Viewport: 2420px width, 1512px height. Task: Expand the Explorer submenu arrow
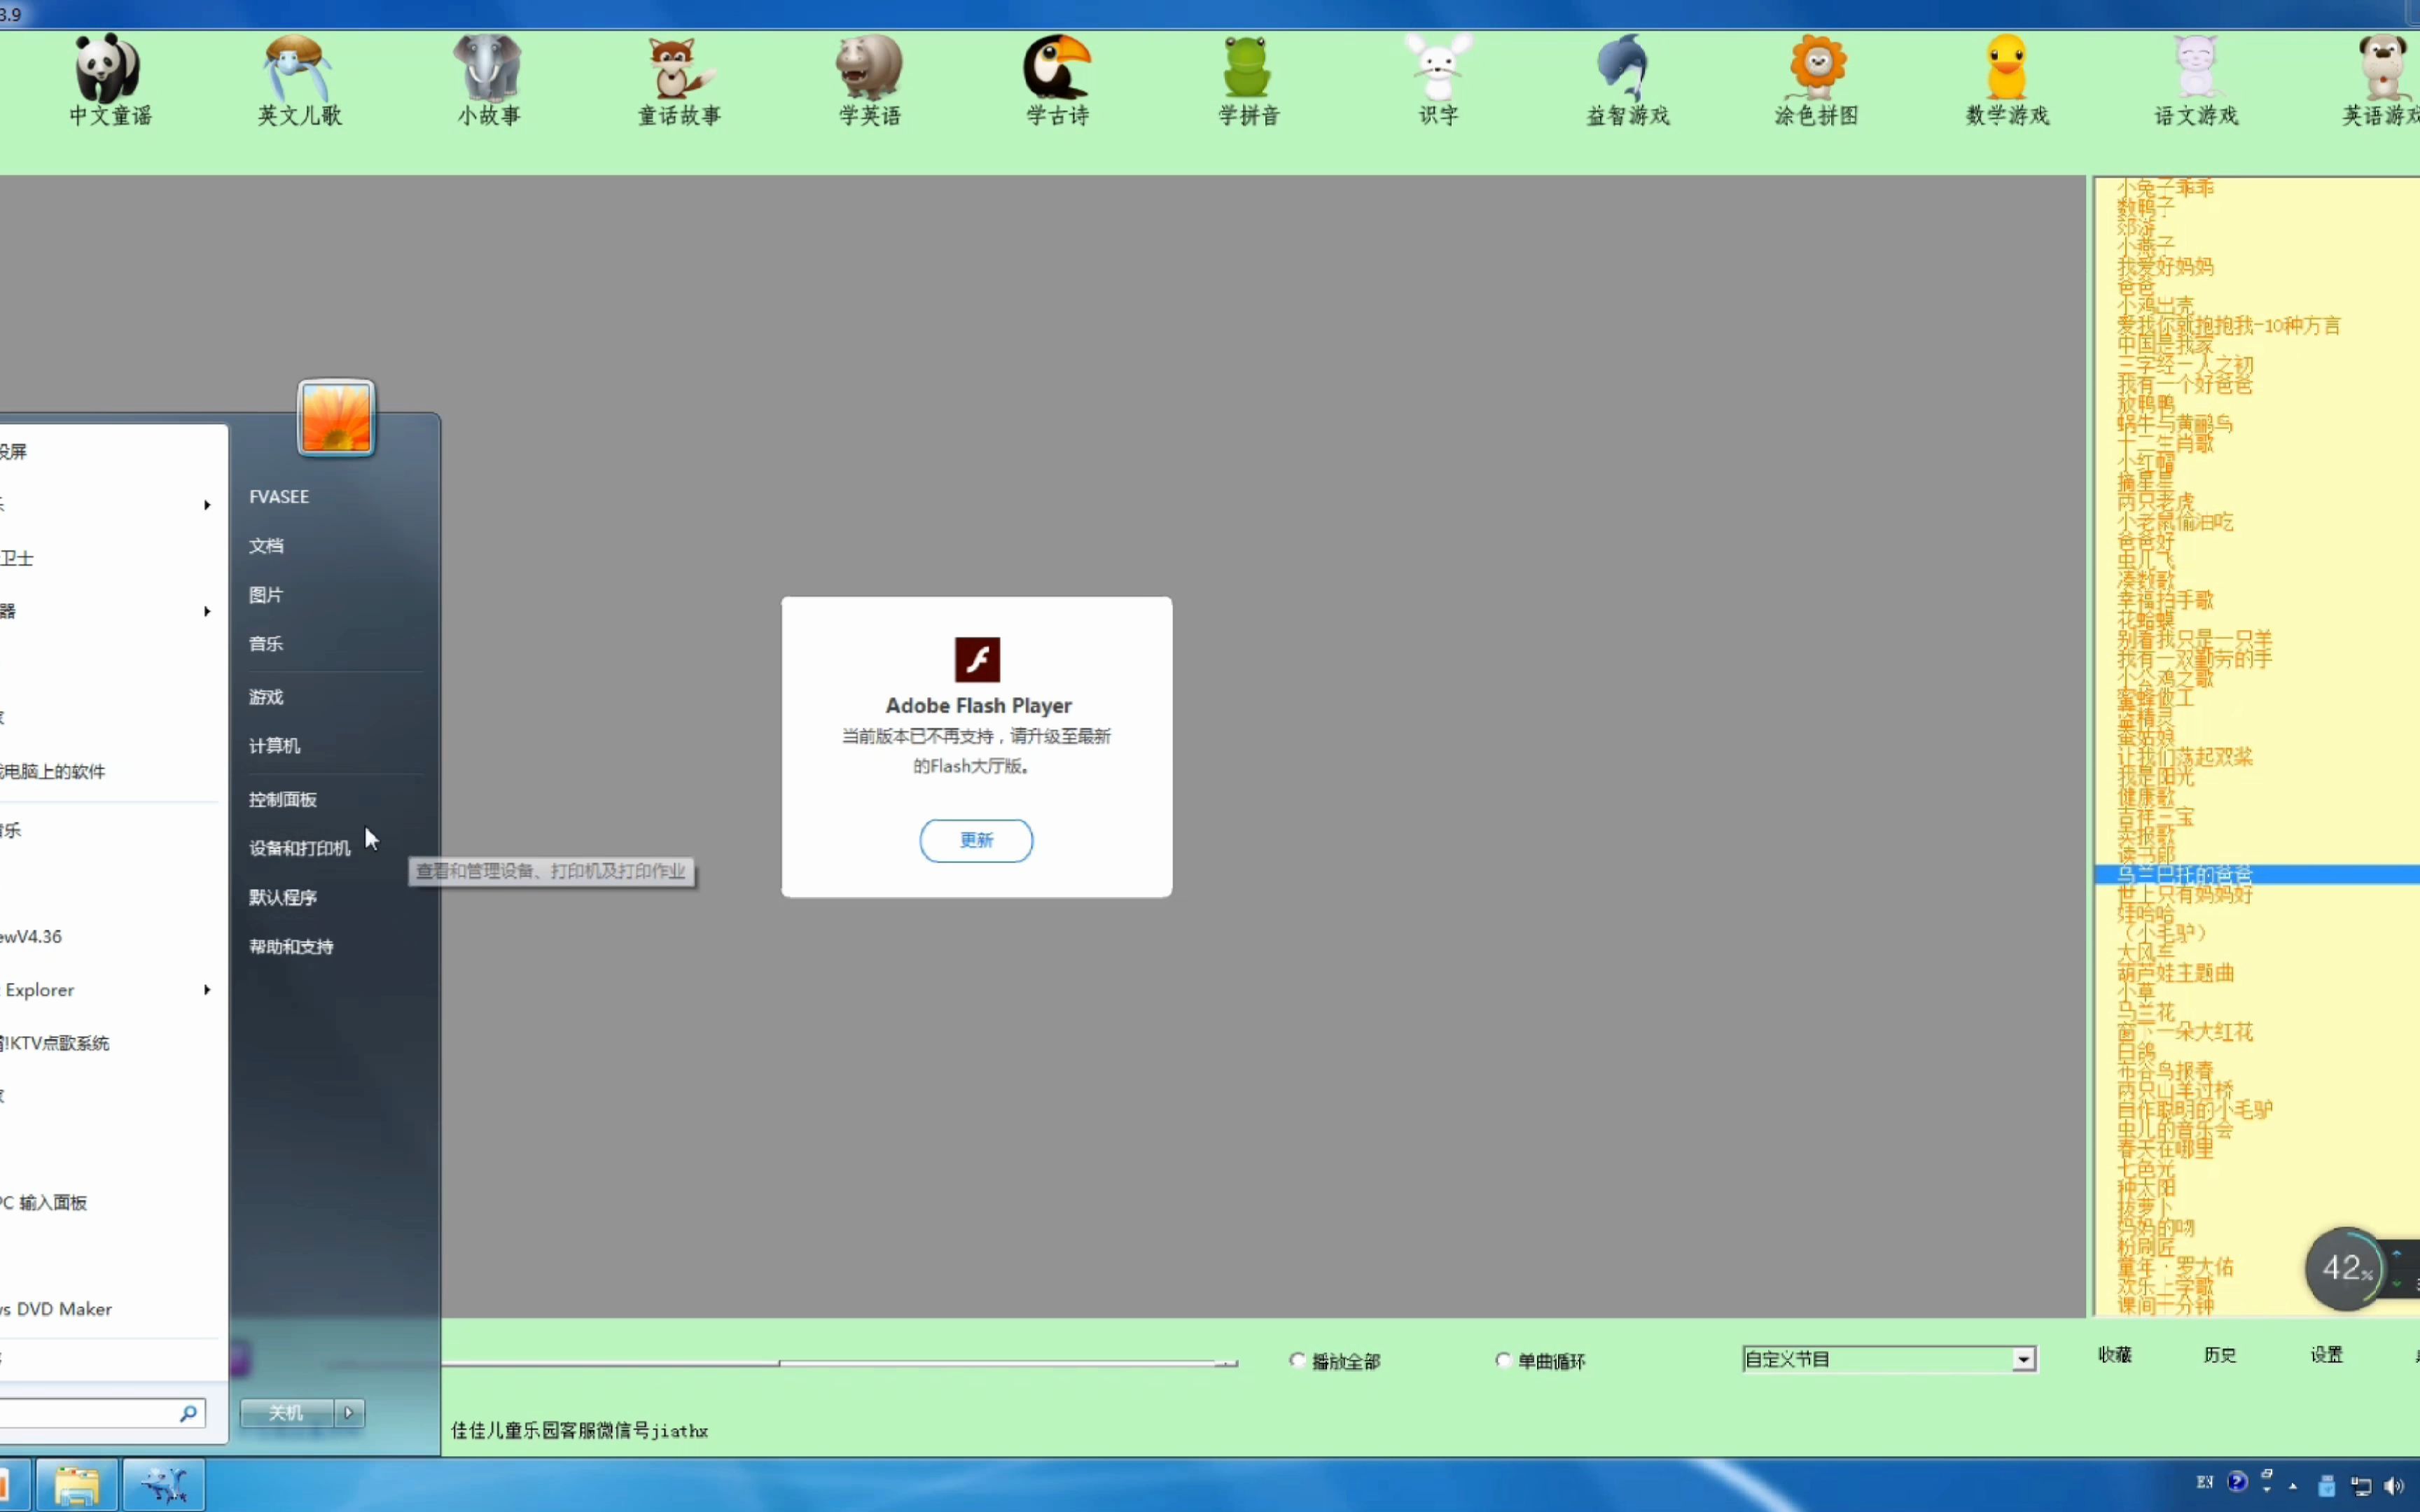pyautogui.click(x=207, y=990)
